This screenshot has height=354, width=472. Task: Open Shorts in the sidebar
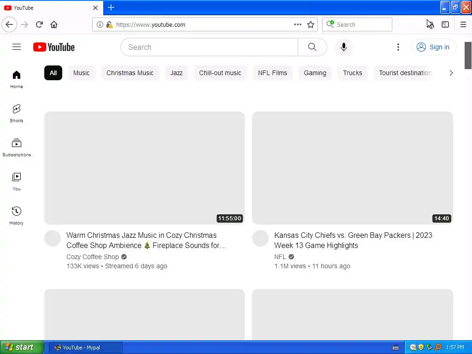(17, 113)
